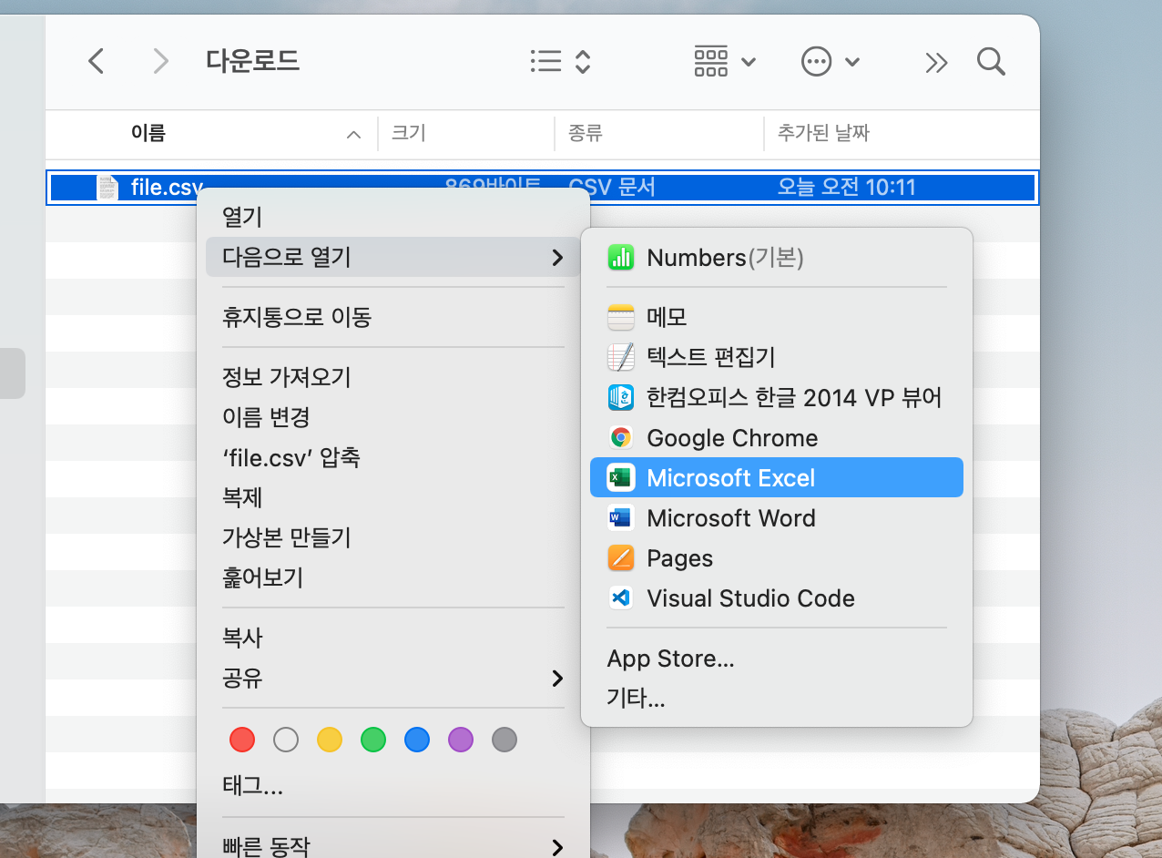
Task: Choose 휴지통으로 이동 in context menu
Action: pos(392,317)
